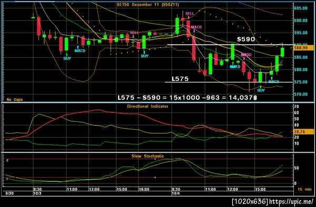
Task: Select the pink SELL signal beside MACD near 600
Action: [190, 14]
